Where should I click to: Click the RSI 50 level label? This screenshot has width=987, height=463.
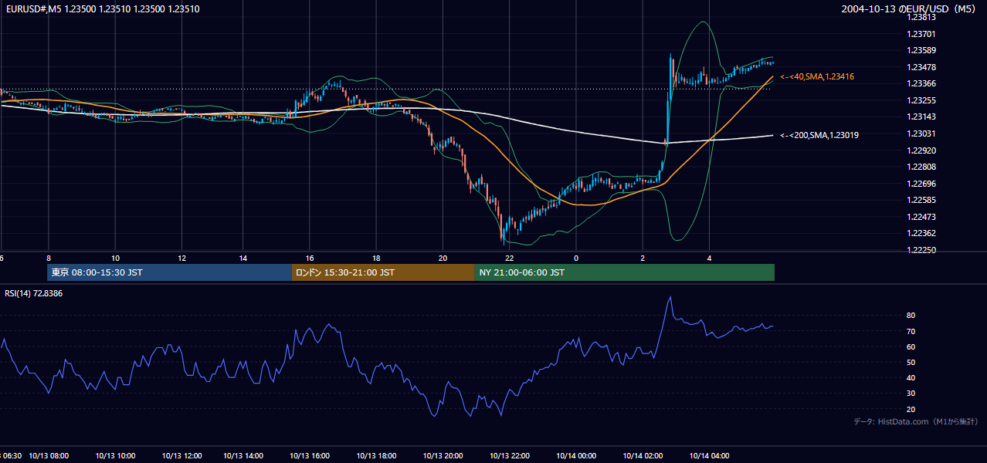click(911, 362)
